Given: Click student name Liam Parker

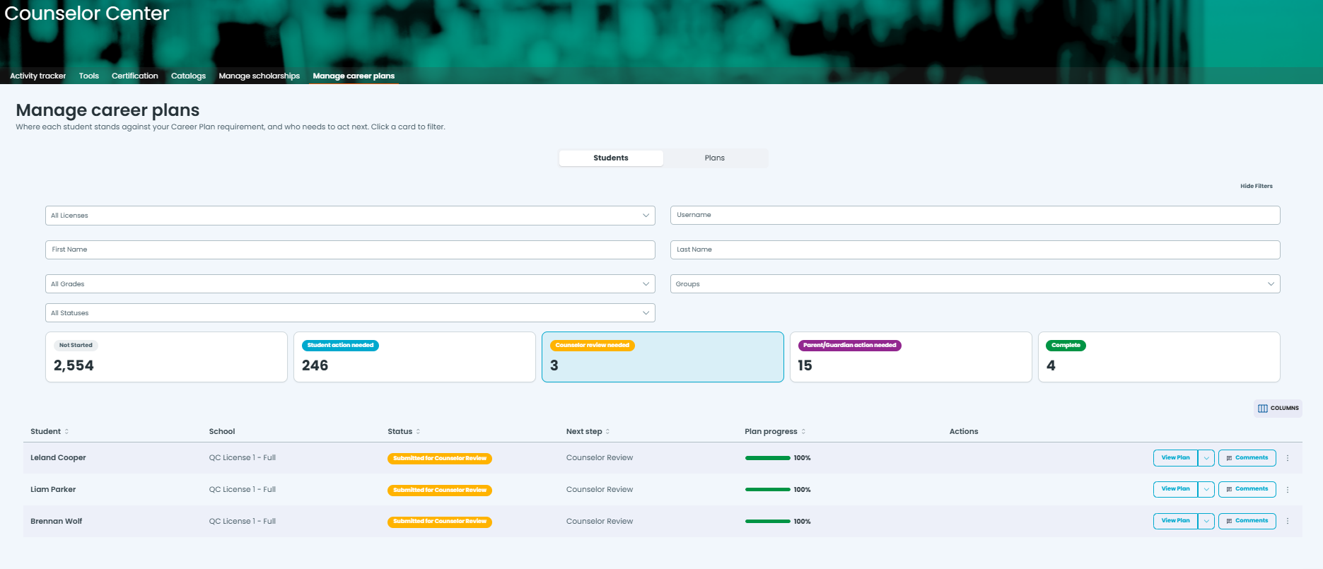Looking at the screenshot, I should (x=53, y=489).
